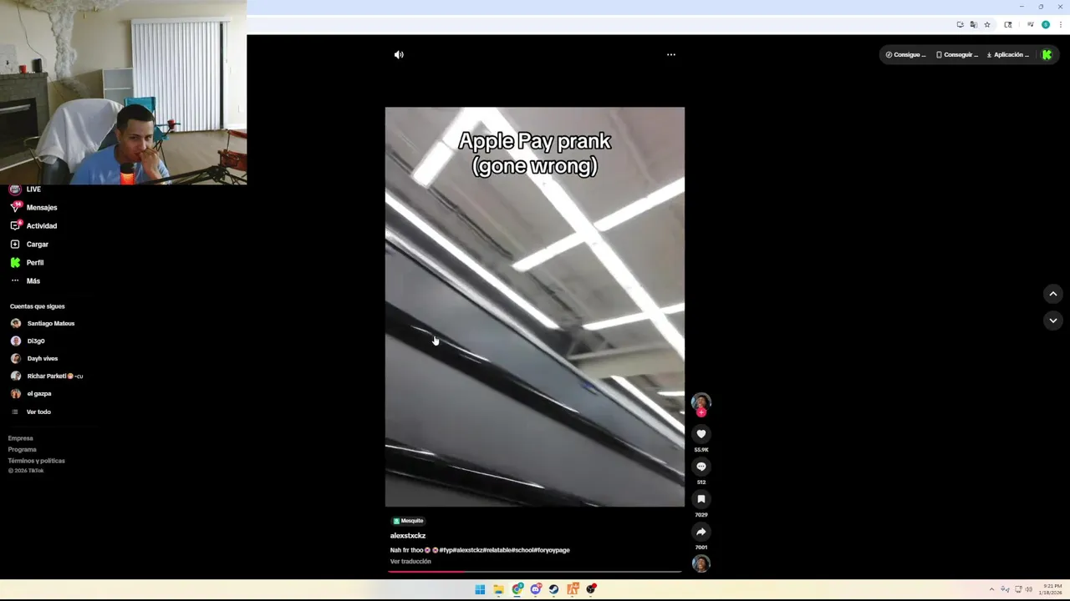Pause the Apple Pay prank video
Image resolution: width=1070 pixels, height=601 pixels.
pyautogui.click(x=535, y=306)
